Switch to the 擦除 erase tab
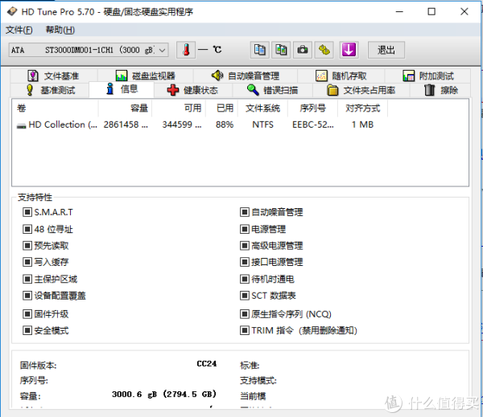The width and height of the screenshot is (483, 417). (x=441, y=91)
